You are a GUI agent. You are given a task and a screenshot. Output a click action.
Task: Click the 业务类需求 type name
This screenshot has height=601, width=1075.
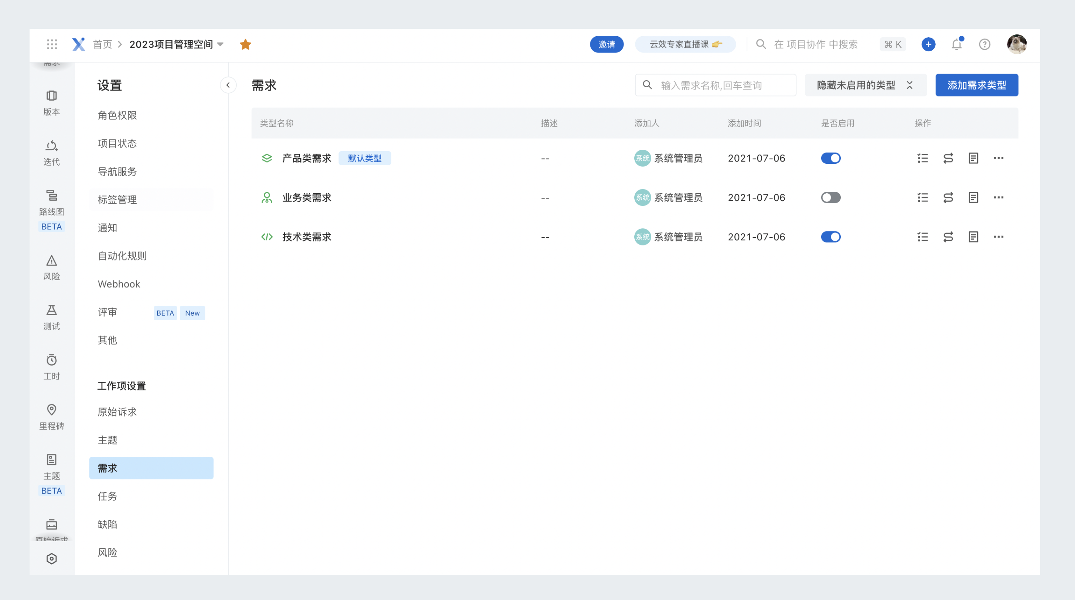[307, 197]
